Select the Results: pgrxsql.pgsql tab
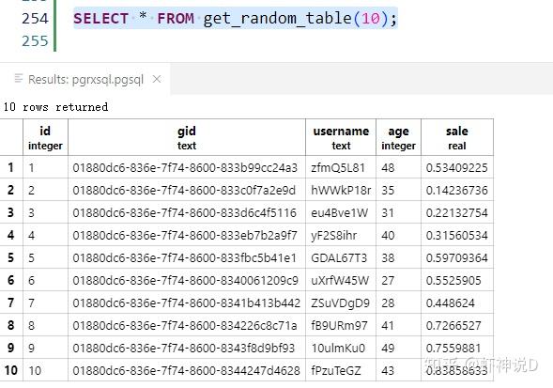The width and height of the screenshot is (553, 388). click(x=85, y=79)
